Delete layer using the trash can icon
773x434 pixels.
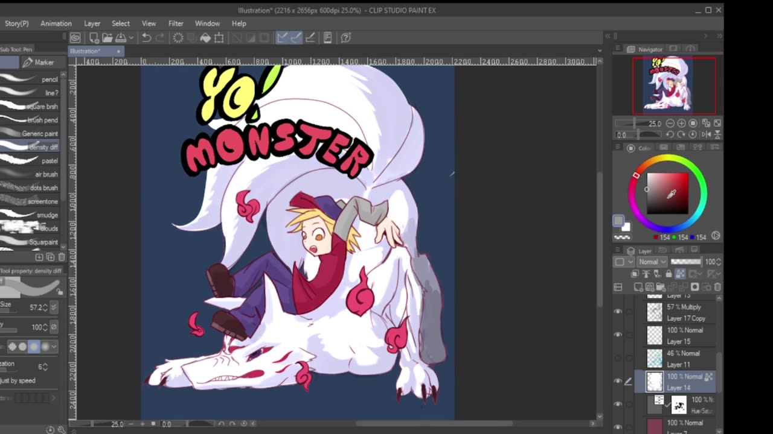pyautogui.click(x=717, y=288)
